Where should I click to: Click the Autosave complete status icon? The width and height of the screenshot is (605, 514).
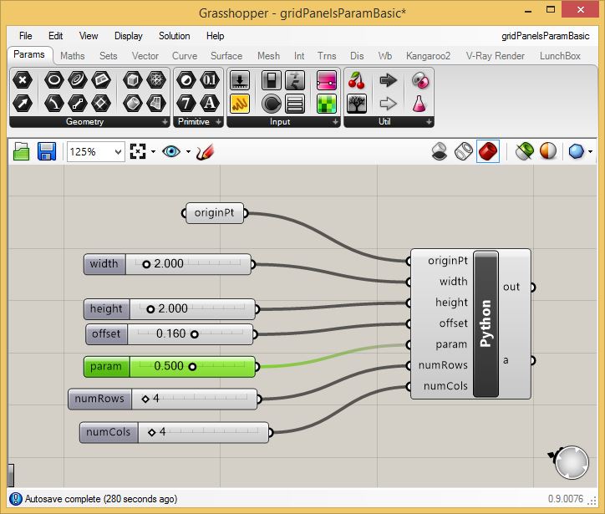[15, 499]
